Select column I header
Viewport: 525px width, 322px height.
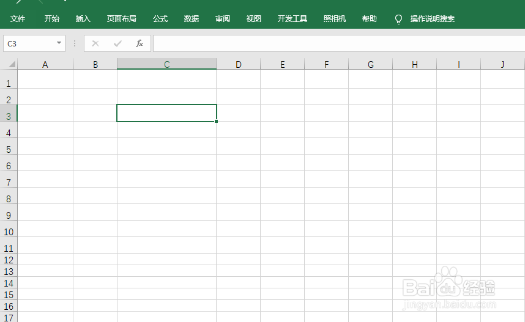tap(459, 64)
